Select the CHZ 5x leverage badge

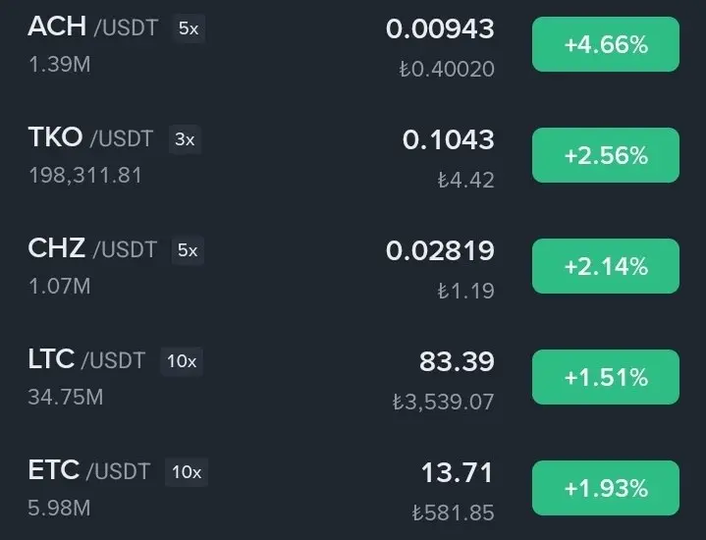188,250
